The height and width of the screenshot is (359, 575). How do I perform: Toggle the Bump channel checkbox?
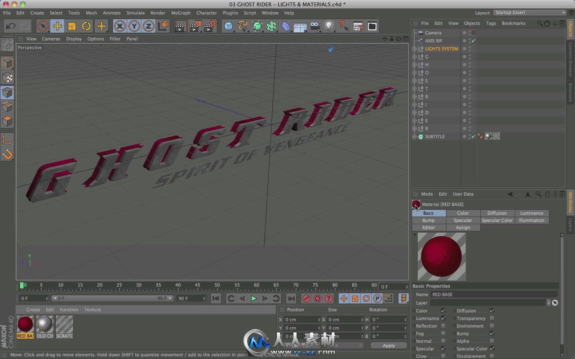(492, 333)
